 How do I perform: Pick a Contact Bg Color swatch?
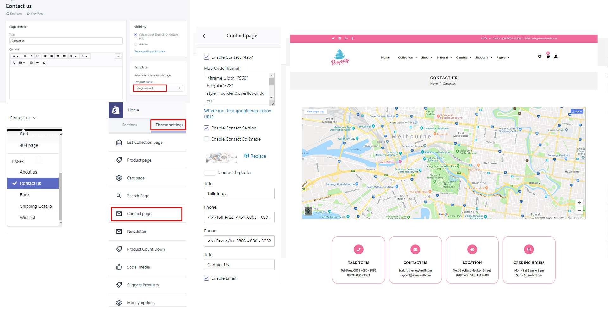tap(210, 172)
